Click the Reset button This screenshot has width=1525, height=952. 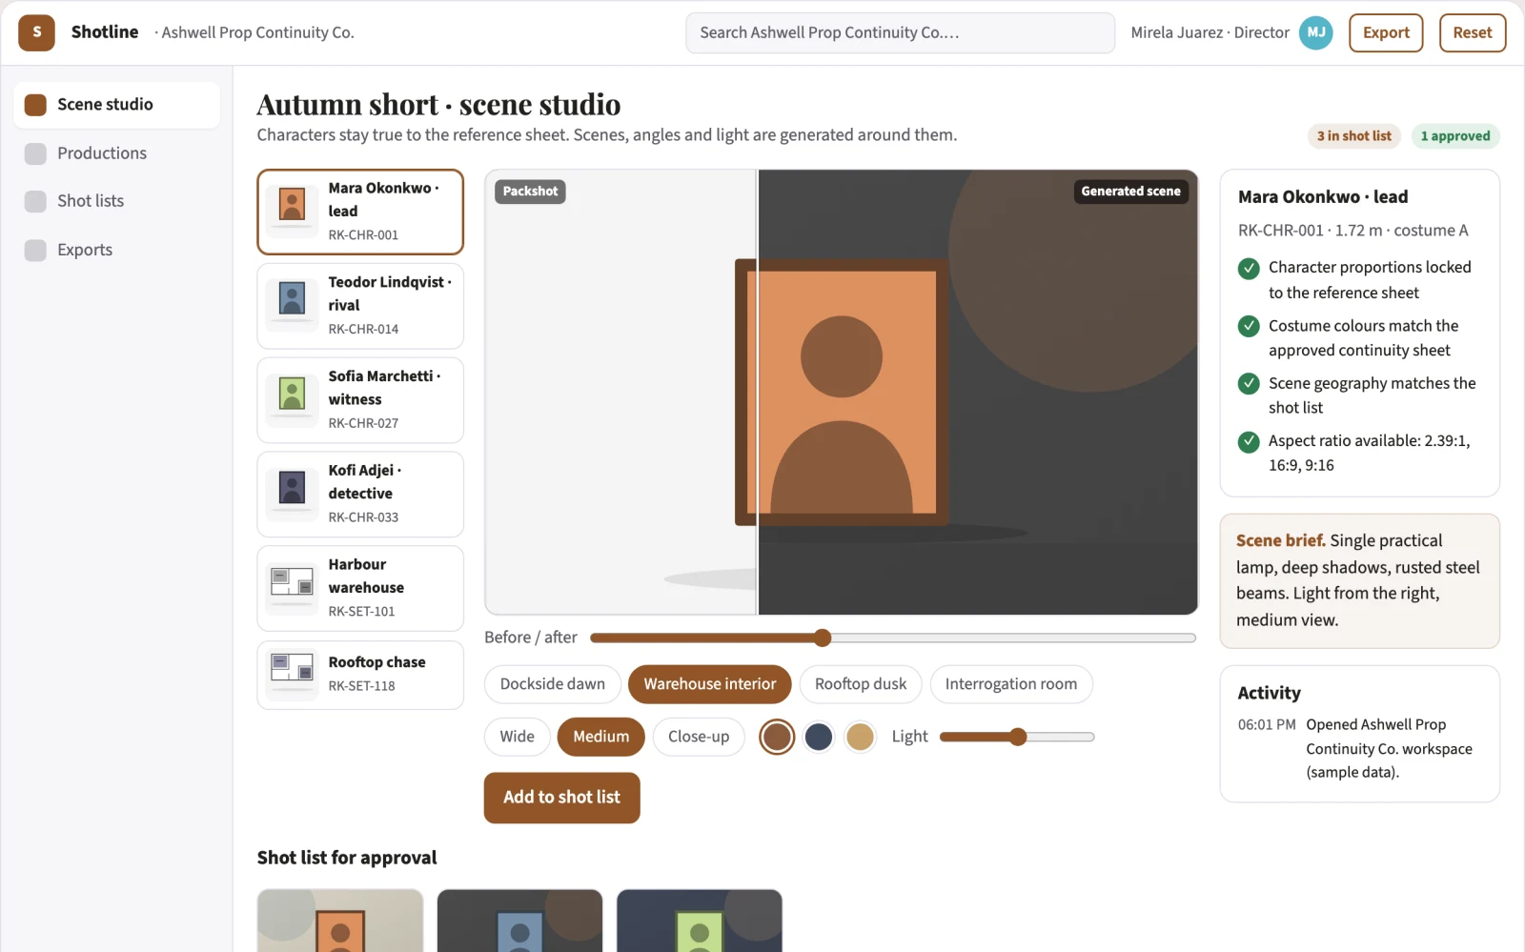1472,32
